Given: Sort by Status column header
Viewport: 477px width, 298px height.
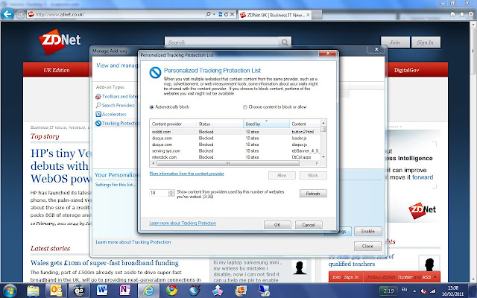Looking at the screenshot, I should click(220, 124).
